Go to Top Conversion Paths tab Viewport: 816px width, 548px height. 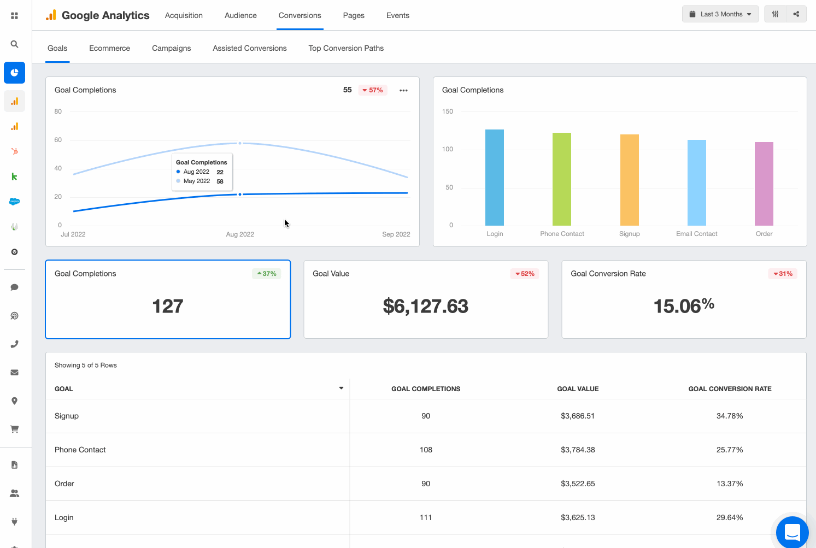point(346,48)
